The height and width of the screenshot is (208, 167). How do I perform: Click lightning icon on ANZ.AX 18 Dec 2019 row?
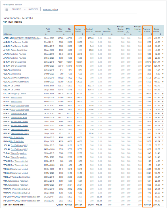pyautogui.click(x=163, y=46)
